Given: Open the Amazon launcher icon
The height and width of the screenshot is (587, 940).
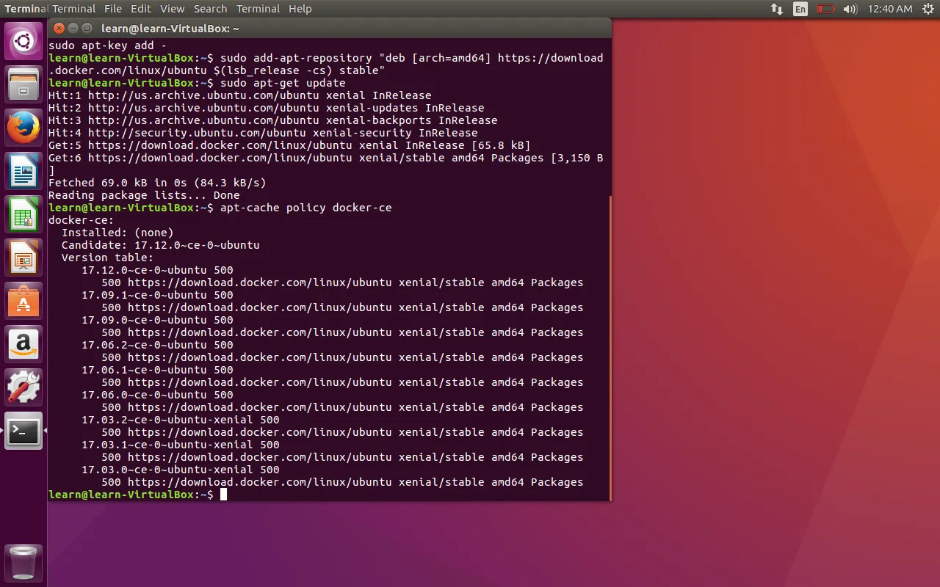Looking at the screenshot, I should coord(23,344).
